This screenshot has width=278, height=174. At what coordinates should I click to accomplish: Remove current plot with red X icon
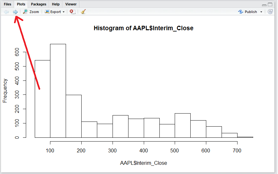[x=72, y=12]
